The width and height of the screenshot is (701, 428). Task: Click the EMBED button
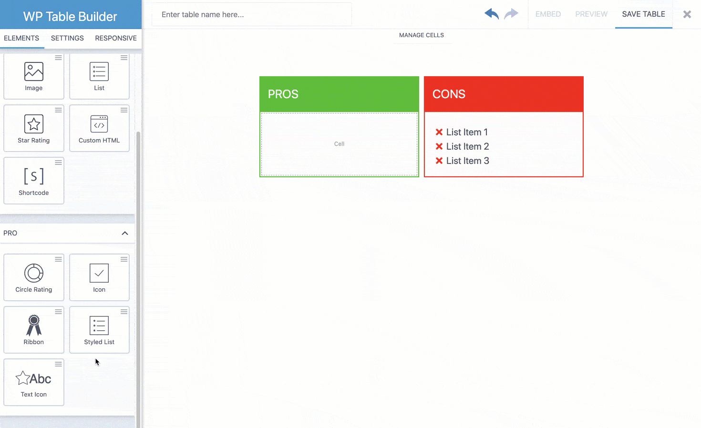(548, 14)
